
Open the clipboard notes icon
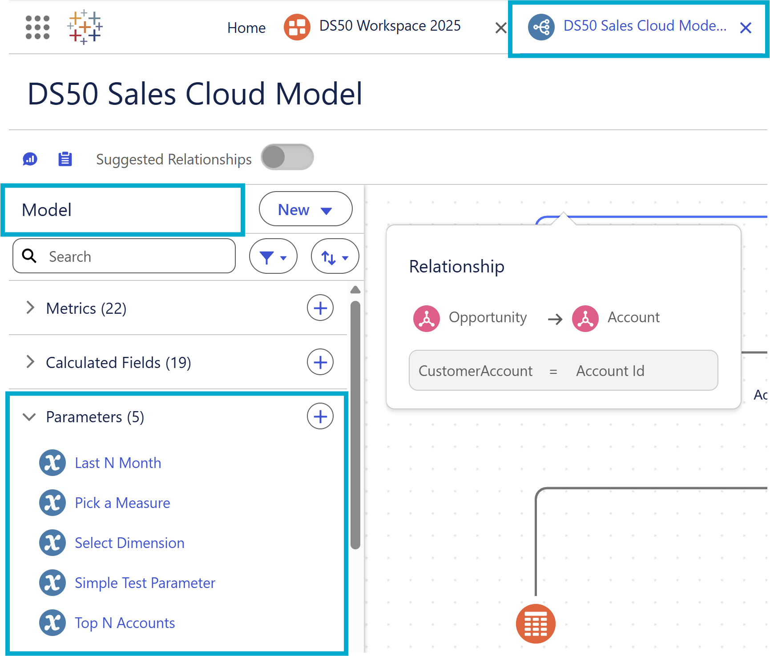65,159
